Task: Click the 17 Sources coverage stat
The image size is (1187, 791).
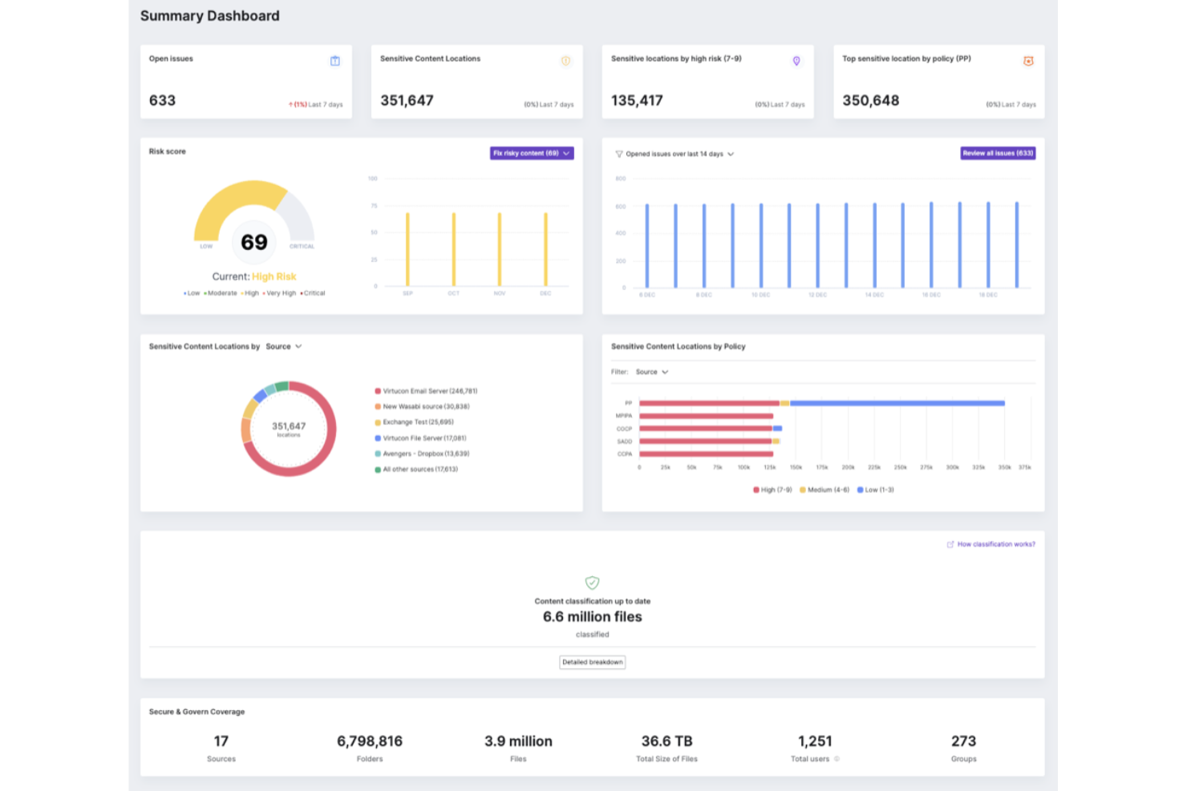Action: 221,748
